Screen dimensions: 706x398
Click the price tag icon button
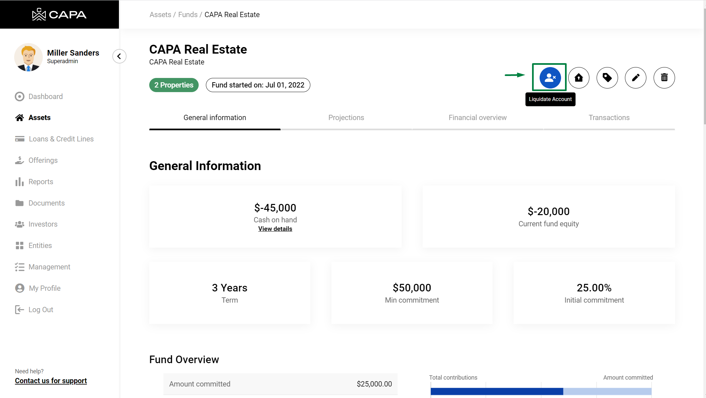pos(607,78)
